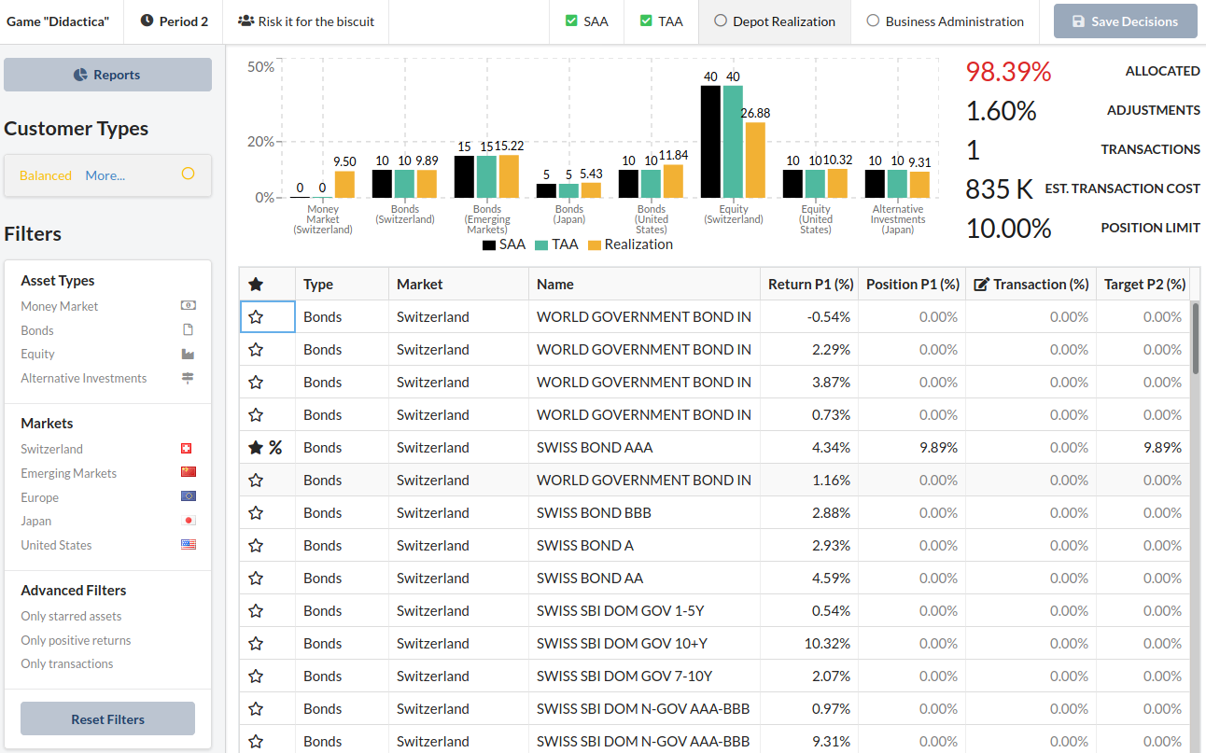Sort table by Return P1 (%) column
1206x753 pixels.
pos(810,285)
